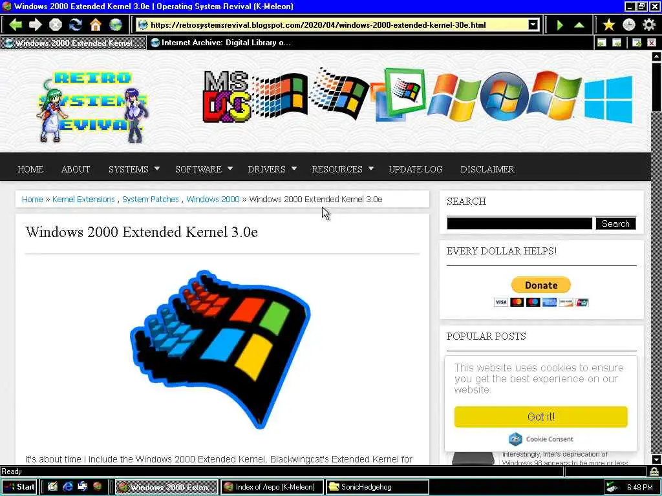Reload the page with the blue refresh arrows

pos(76,25)
